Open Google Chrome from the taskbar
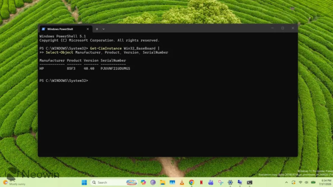 point(191,182)
